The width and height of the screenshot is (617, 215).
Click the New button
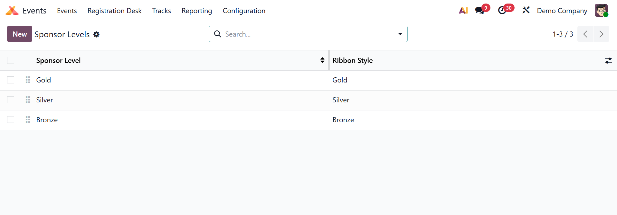[20, 34]
